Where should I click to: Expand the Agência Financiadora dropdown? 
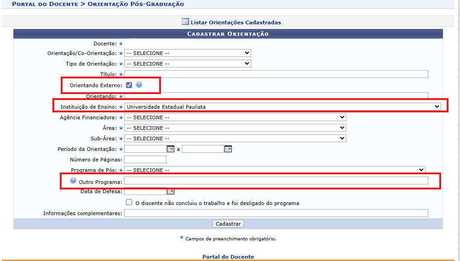point(235,117)
